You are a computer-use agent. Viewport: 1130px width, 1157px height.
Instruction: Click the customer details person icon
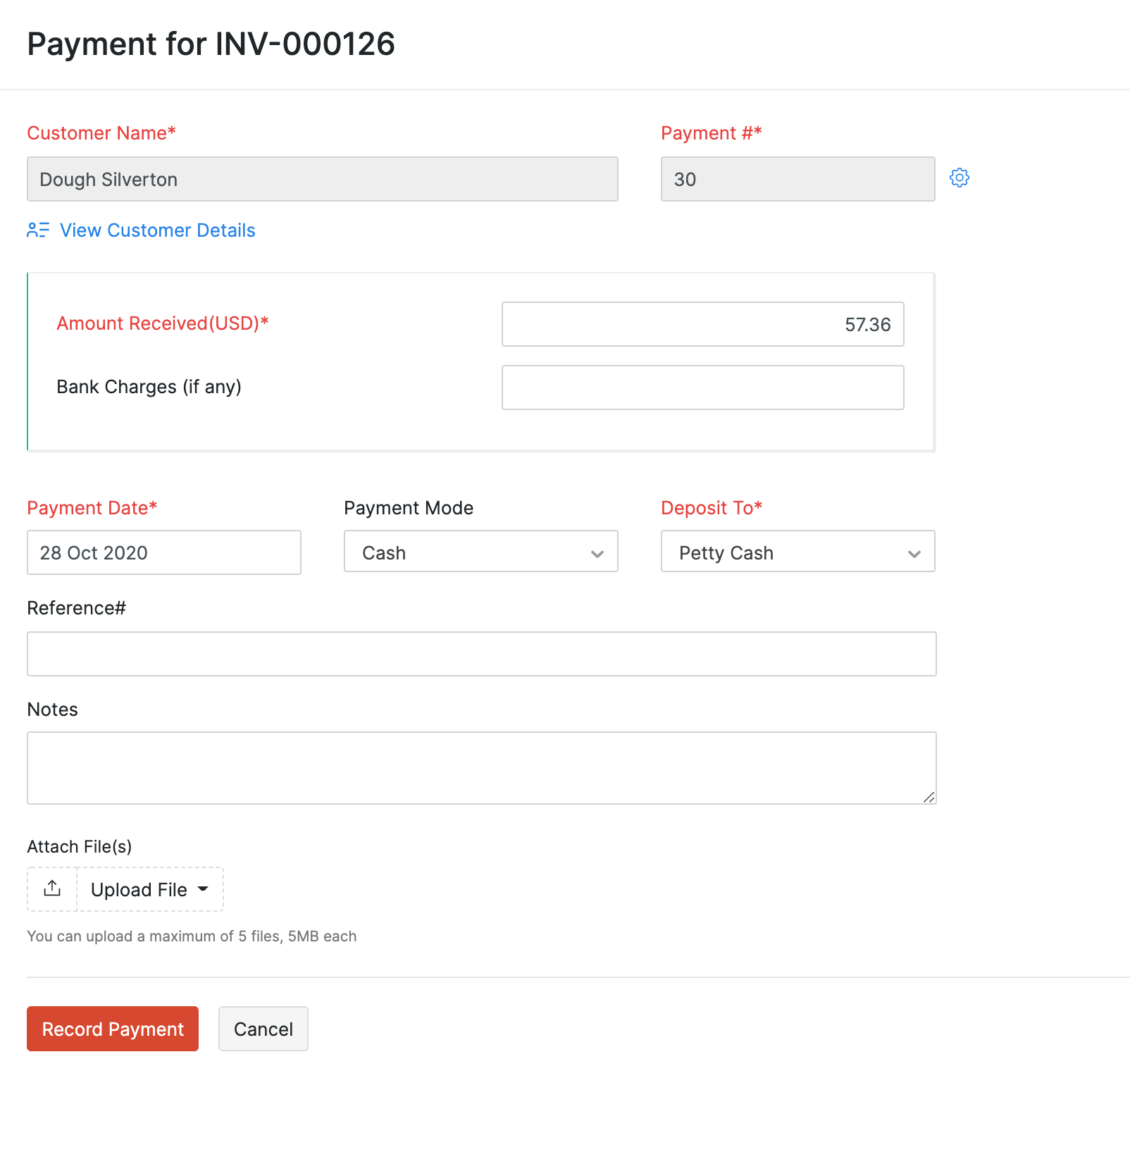(x=38, y=230)
